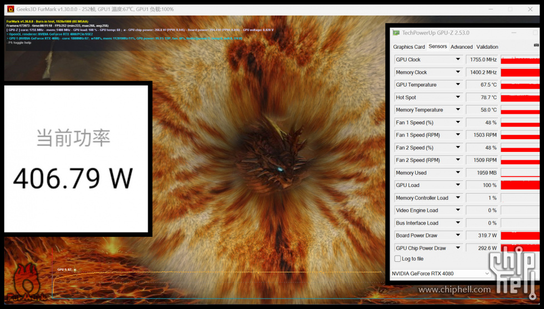Click the 67.5 °C GPU temperature value
Image resolution: width=544 pixels, height=309 pixels.
tap(482, 85)
